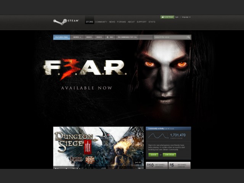Click the green Sign In button
The width and height of the screenshot is (244, 183).
[x=153, y=155]
